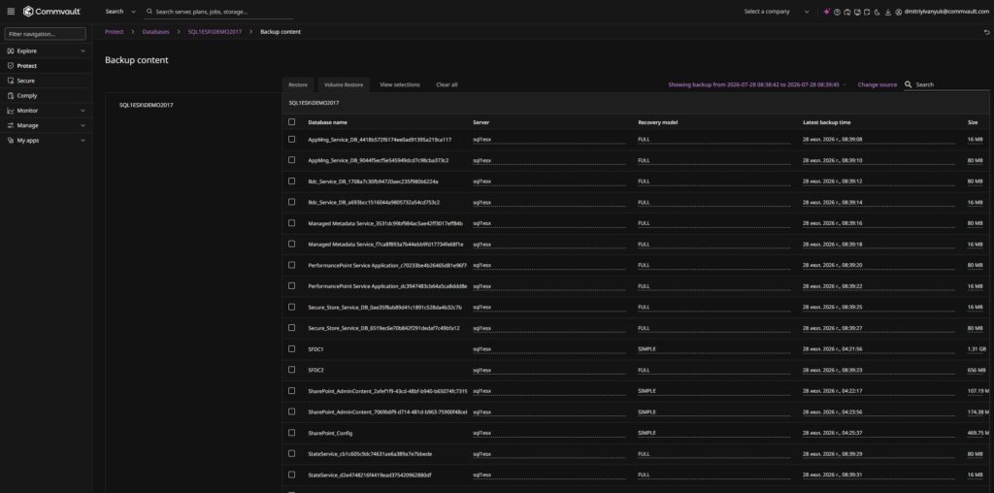Click the Explore binoculars icon in sidebar
This screenshot has width=994, height=493.
pyautogui.click(x=11, y=50)
